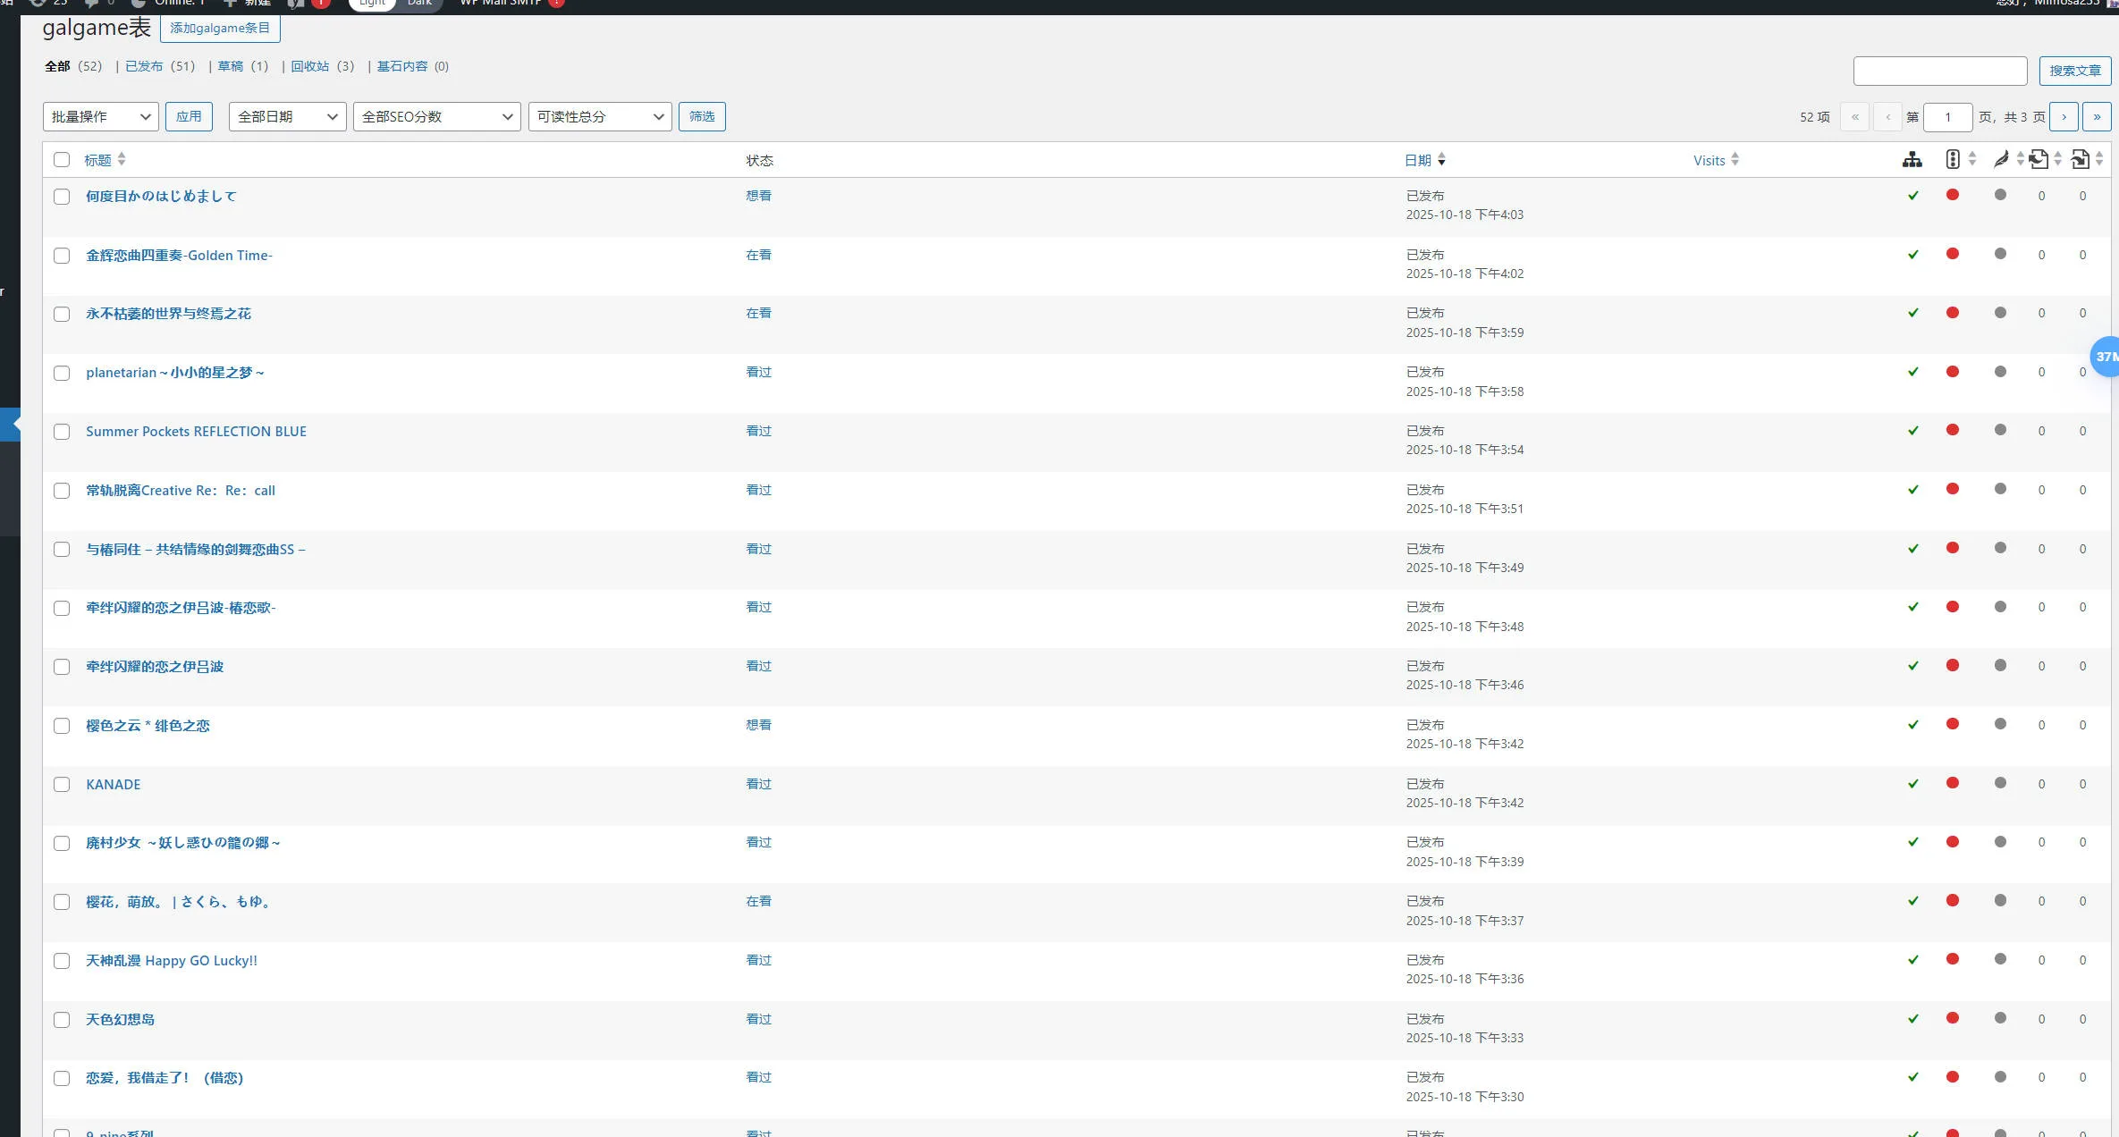
Task: Open the 回收站 (3) trash view
Action: [309, 66]
